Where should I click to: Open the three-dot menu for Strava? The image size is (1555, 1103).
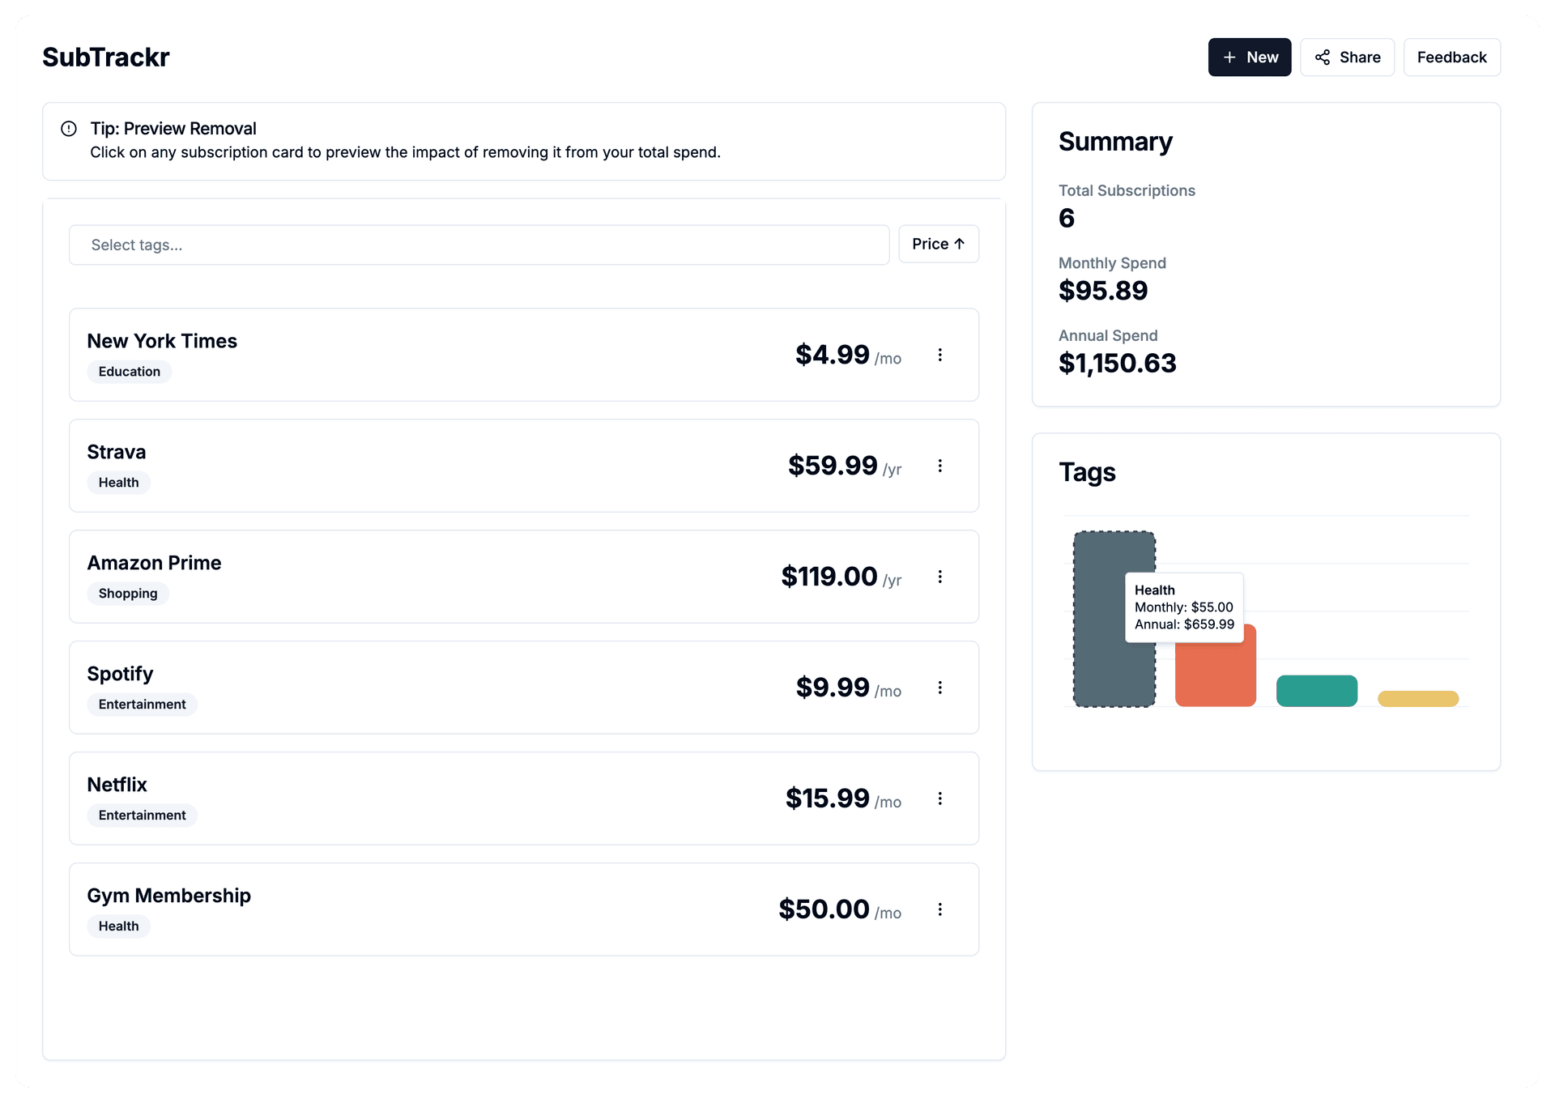[x=940, y=466]
